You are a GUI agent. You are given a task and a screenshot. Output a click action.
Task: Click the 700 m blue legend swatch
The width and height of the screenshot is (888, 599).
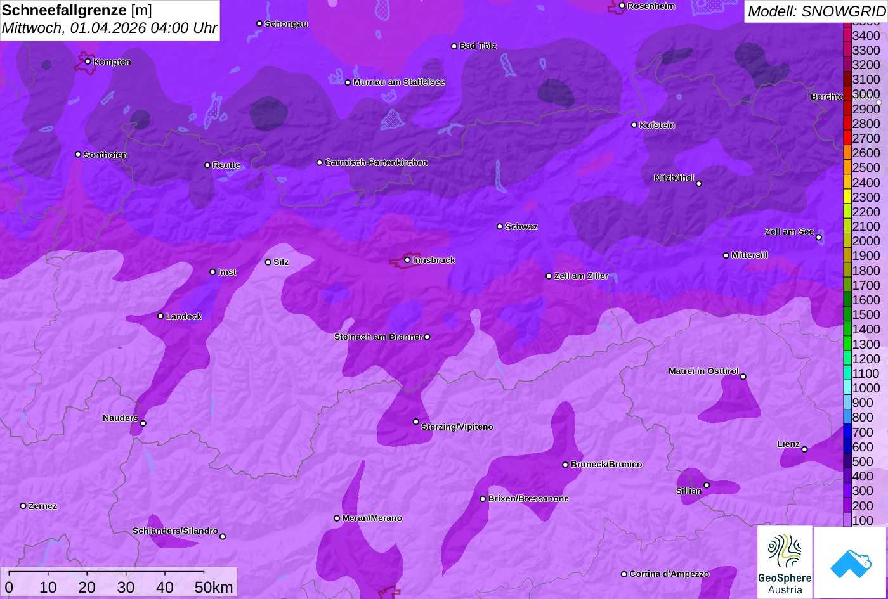pyautogui.click(x=847, y=432)
